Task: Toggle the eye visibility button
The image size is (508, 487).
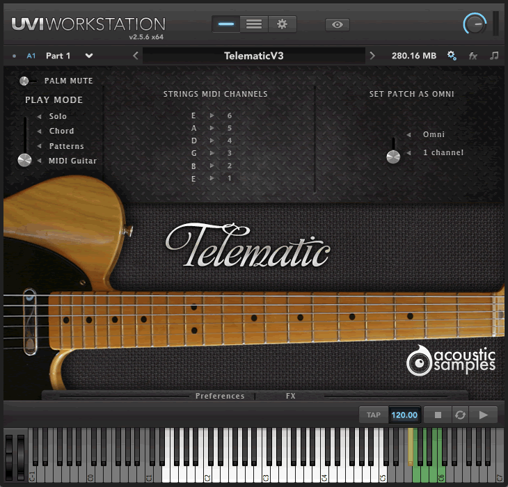Action: click(338, 24)
